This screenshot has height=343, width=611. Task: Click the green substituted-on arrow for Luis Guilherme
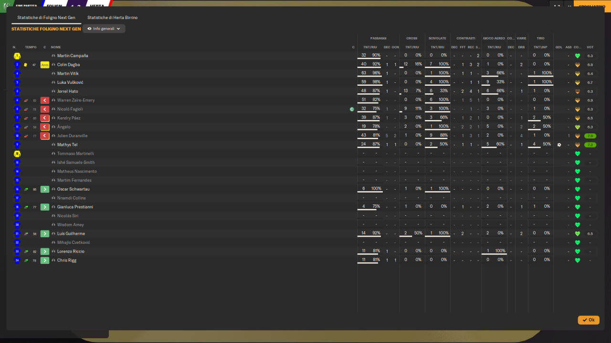[x=45, y=233]
